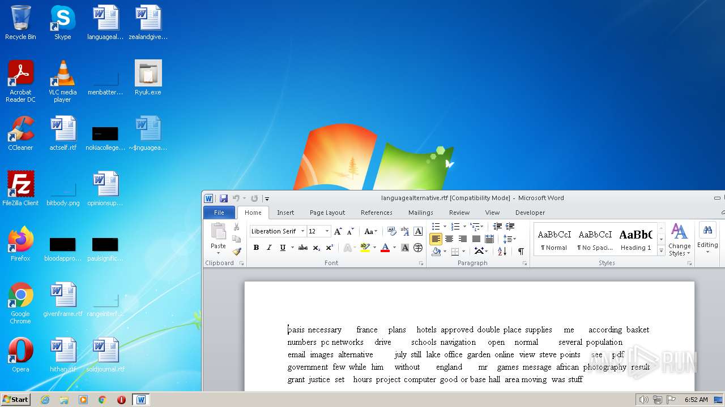This screenshot has width=725, height=407.
Task: Click the volume speaker in system tray
Action: pos(643,399)
